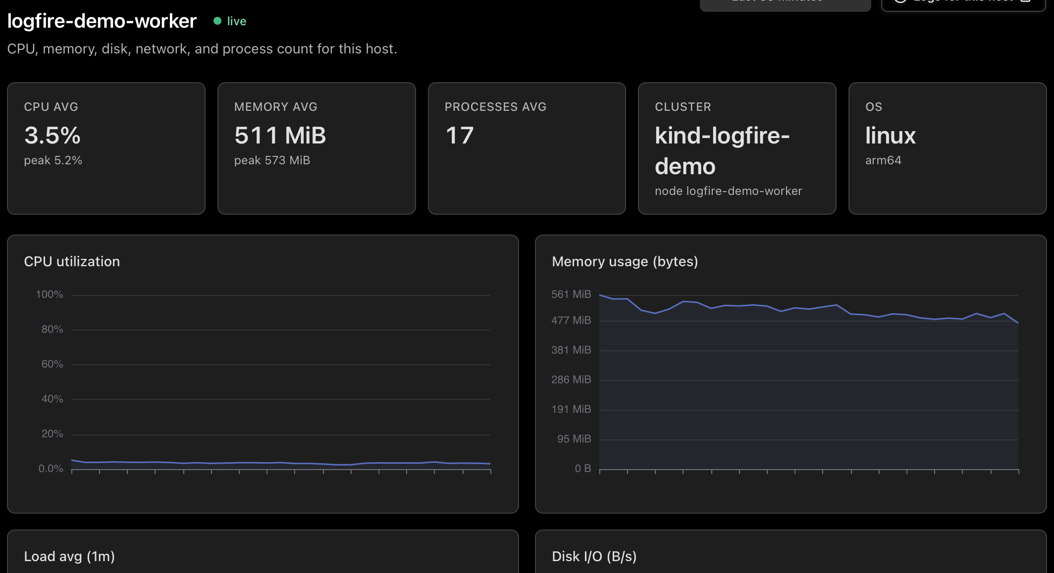The image size is (1054, 573).
Task: Click the 477 MiB axis label
Action: pos(571,320)
